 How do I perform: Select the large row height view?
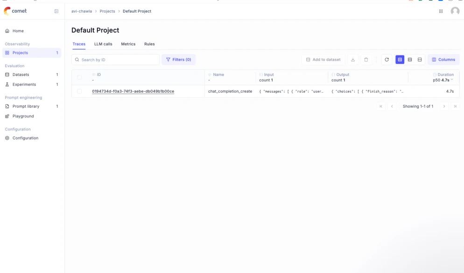coord(420,60)
